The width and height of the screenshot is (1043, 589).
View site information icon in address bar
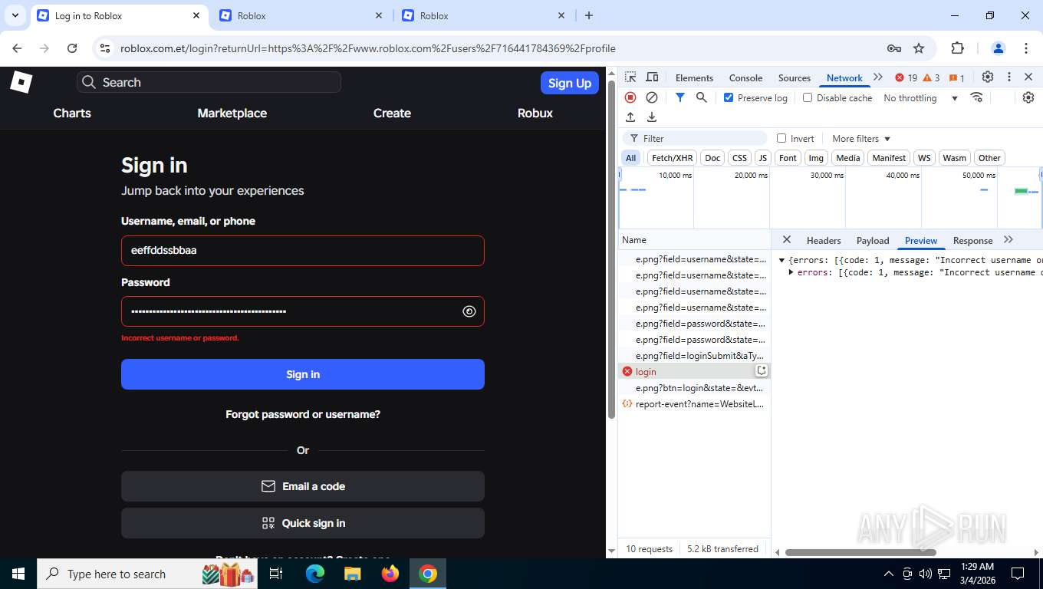point(106,48)
